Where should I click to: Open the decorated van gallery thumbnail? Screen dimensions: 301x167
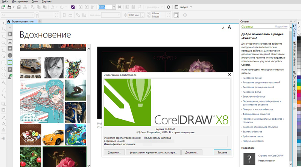click(x=30, y=68)
